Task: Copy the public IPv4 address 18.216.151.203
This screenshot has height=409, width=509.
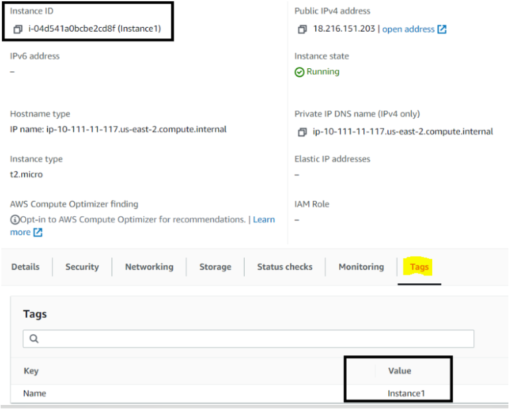Action: pos(302,30)
